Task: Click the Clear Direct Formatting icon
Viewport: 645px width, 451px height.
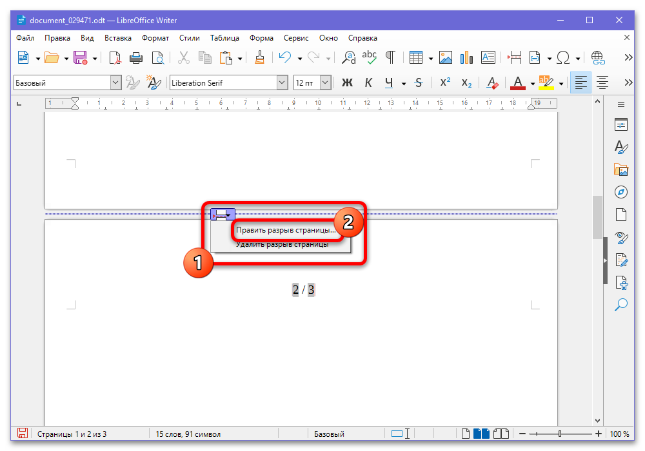Action: click(x=492, y=83)
